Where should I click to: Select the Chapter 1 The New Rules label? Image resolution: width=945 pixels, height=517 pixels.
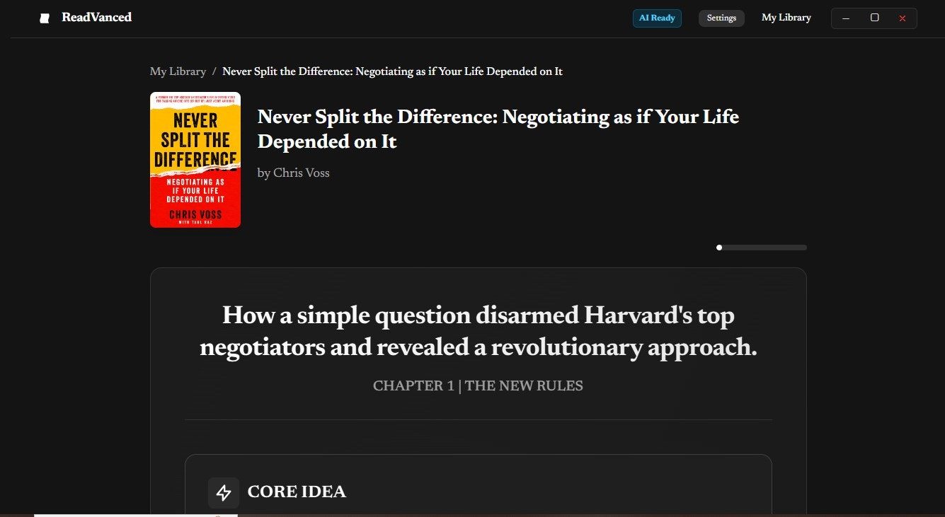click(x=478, y=385)
